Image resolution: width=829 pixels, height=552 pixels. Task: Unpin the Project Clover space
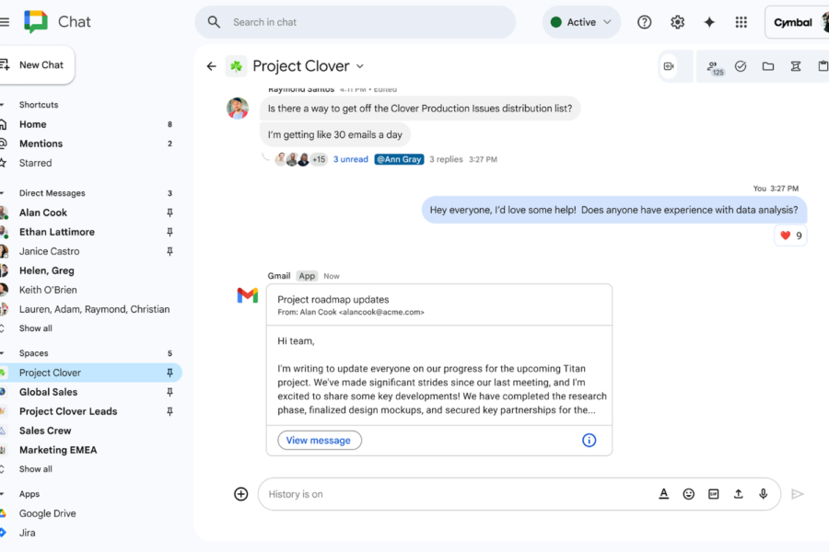[170, 373]
